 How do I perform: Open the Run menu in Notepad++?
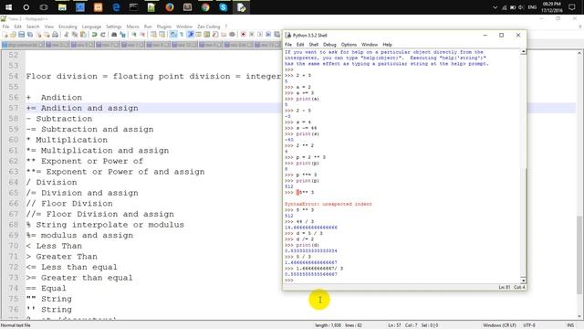coord(148,27)
